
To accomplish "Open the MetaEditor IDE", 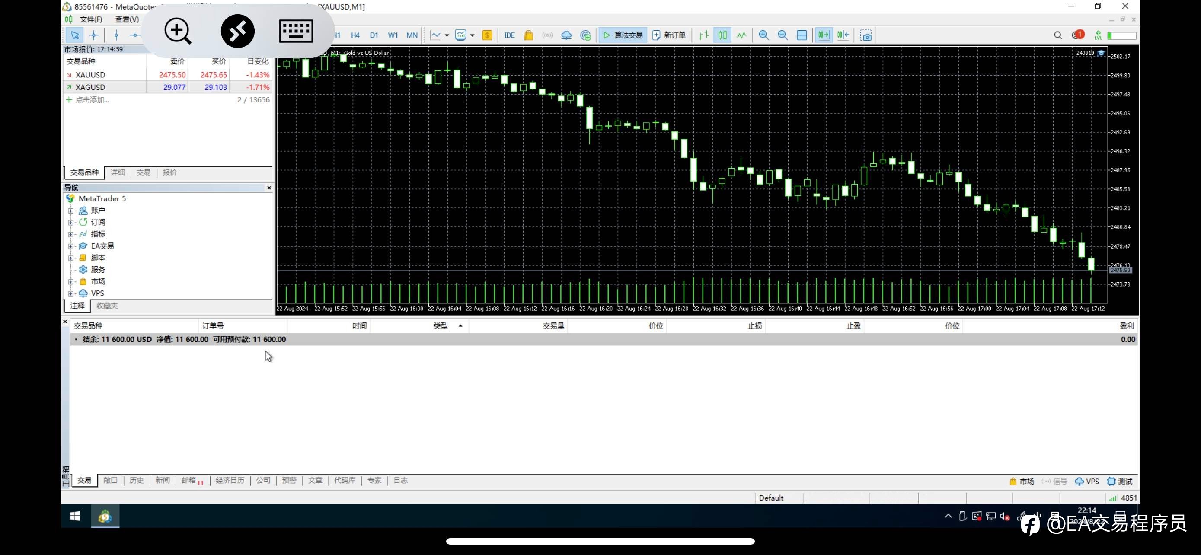I will click(509, 35).
